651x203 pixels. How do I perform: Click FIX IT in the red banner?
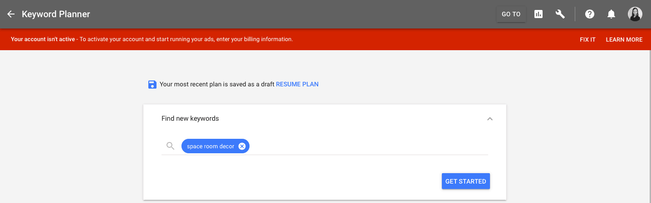[x=587, y=40]
